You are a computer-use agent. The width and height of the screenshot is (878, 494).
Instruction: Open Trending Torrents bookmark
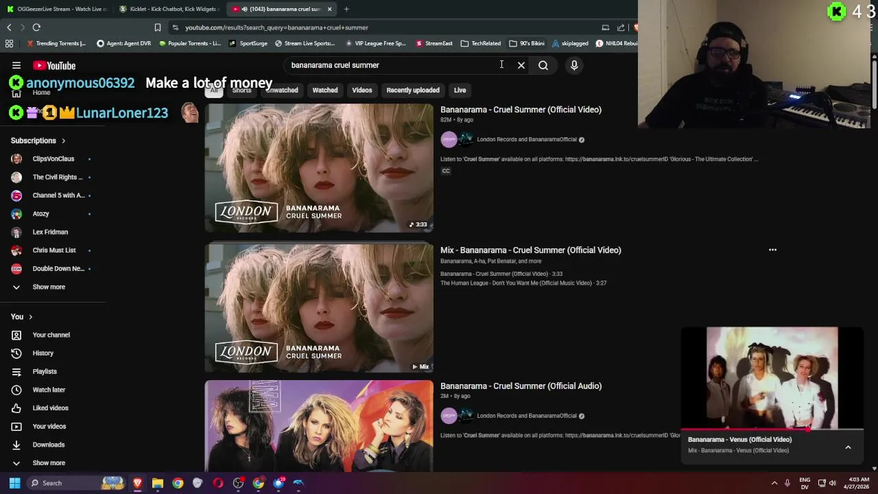pos(56,43)
